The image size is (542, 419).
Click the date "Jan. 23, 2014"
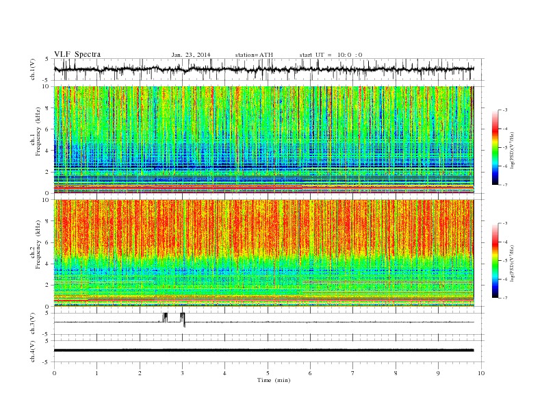click(x=191, y=55)
